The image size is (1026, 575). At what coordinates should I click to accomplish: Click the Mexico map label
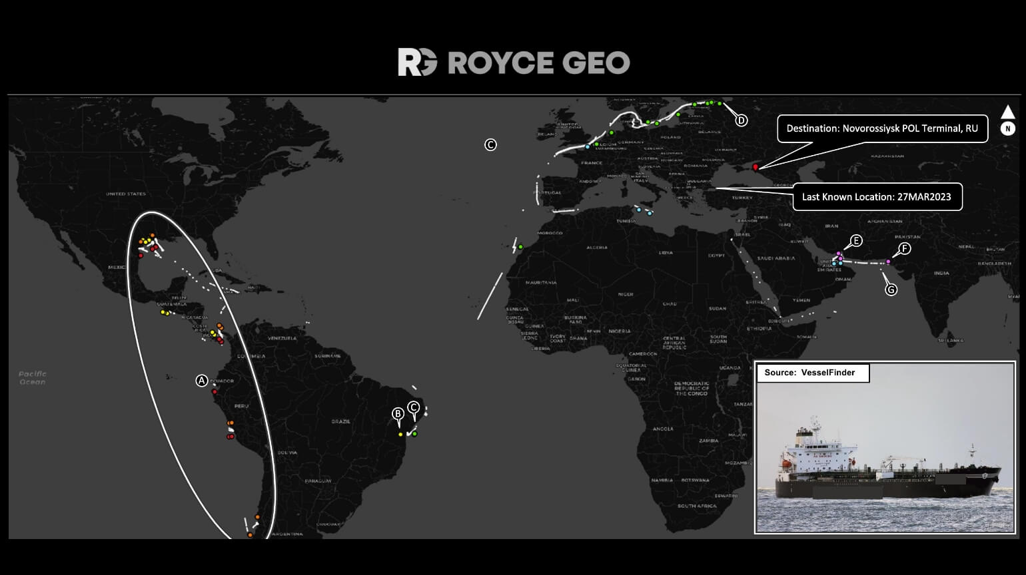coord(117,267)
